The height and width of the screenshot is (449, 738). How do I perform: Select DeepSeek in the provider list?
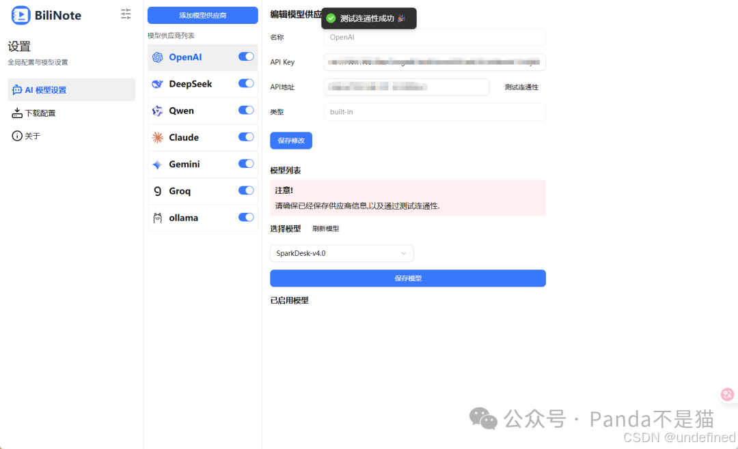pos(203,84)
